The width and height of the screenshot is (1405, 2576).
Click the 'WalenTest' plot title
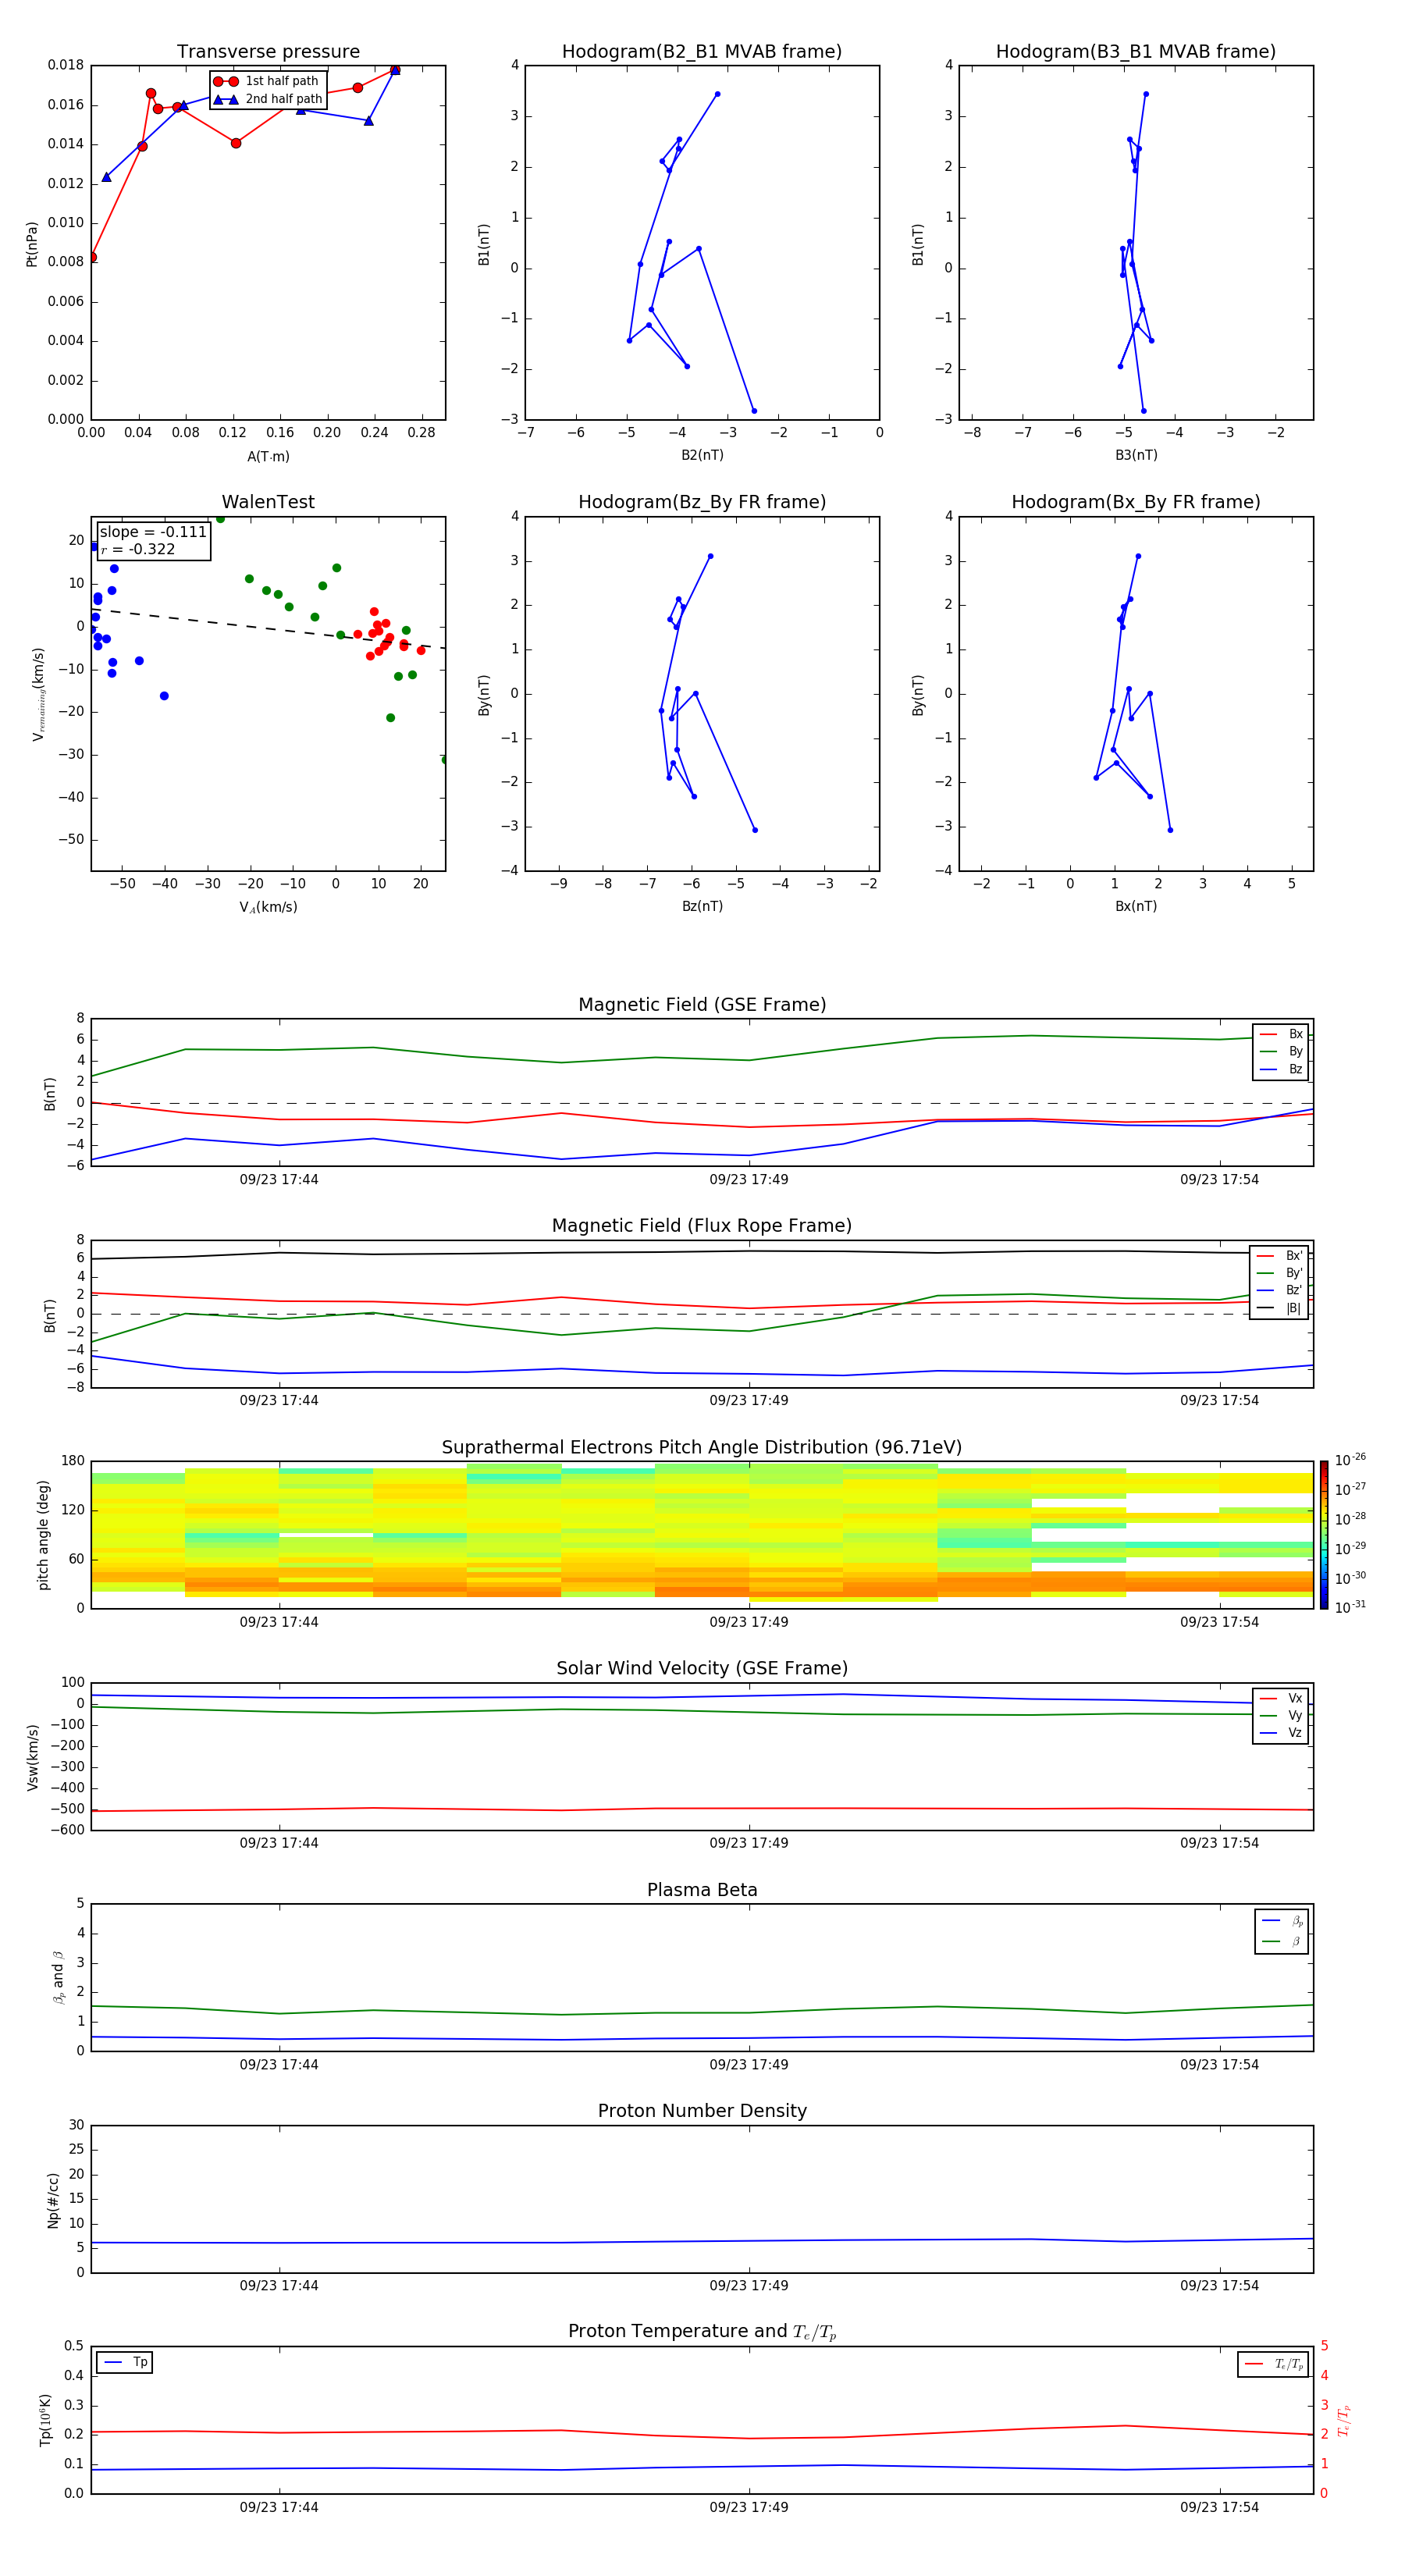pyautogui.click(x=268, y=502)
